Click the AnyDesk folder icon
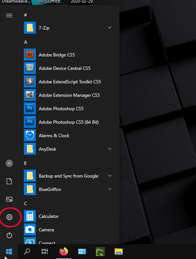The image size is (196, 259). tap(30, 149)
